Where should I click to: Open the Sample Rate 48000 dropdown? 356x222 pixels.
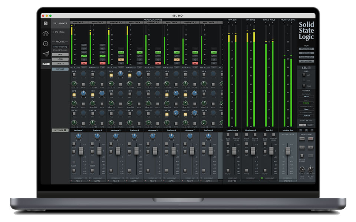click(x=306, y=97)
